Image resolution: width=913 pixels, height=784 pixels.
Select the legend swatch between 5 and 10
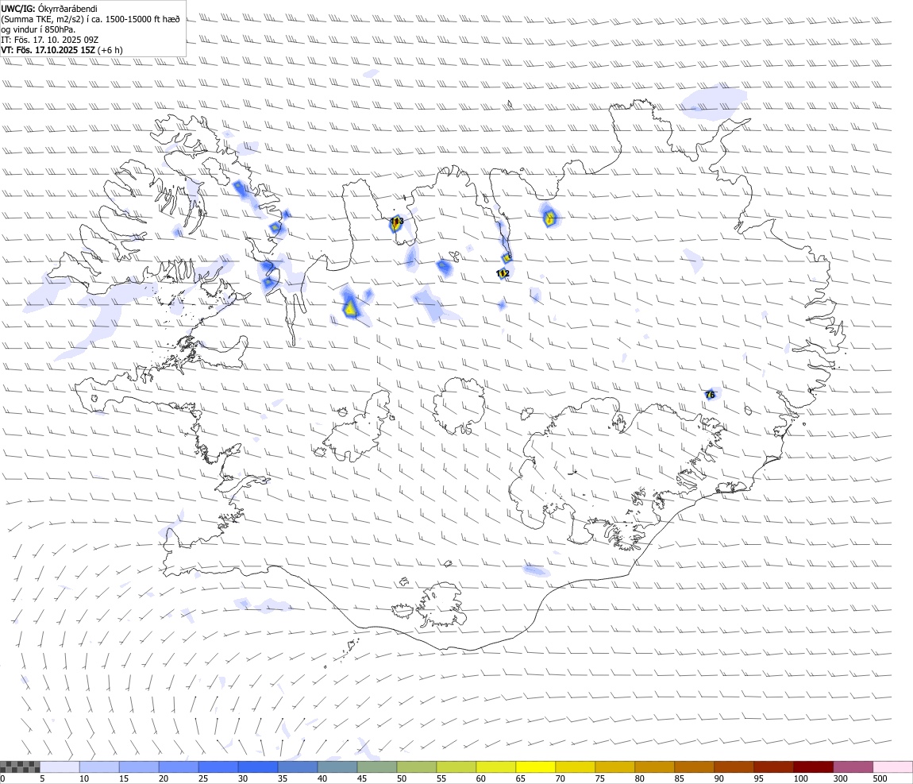(x=60, y=767)
